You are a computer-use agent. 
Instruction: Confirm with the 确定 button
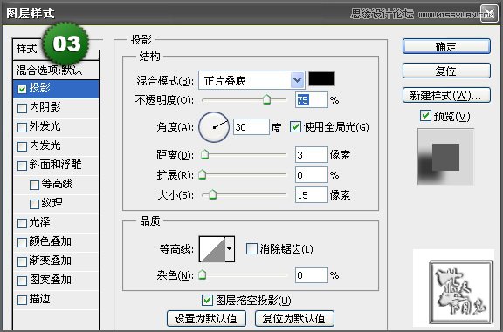tap(446, 46)
